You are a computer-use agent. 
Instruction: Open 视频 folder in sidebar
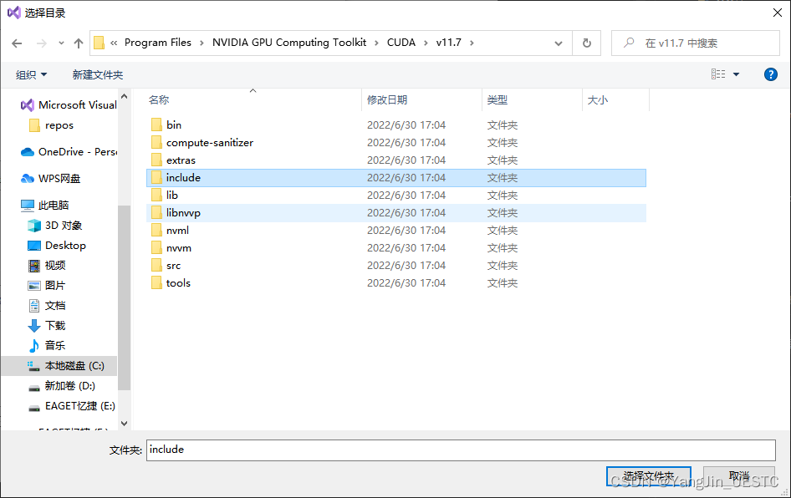click(47, 265)
